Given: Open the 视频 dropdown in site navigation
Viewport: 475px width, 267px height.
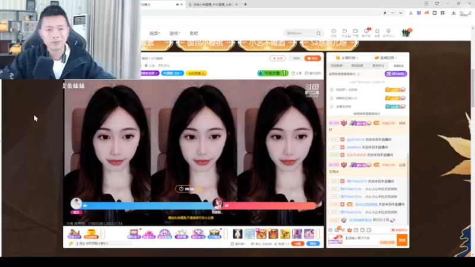Looking at the screenshot, I should click(155, 33).
